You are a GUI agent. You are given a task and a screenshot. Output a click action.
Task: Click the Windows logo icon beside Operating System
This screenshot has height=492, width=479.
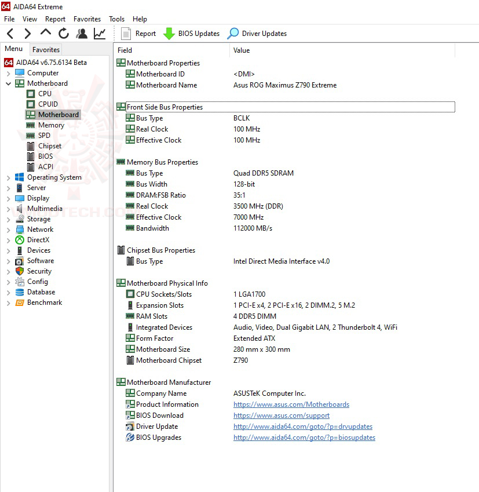20,177
